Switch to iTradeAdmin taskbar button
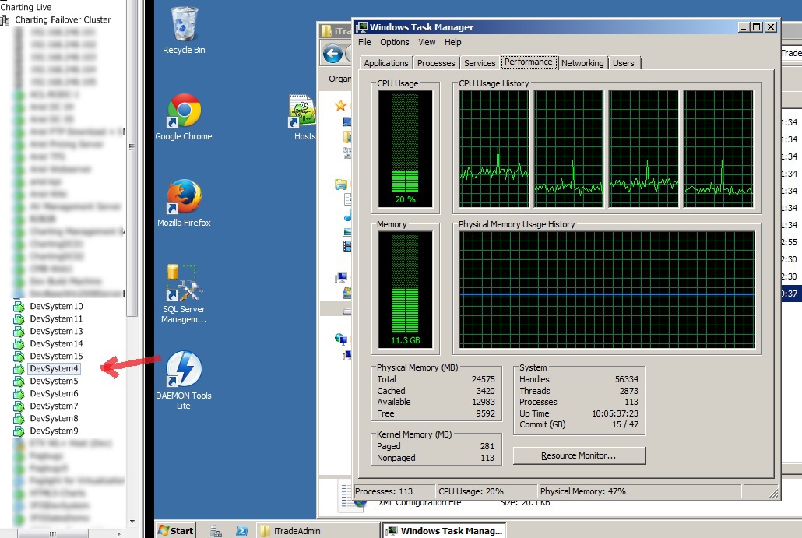Screen dimensions: 802x538 pos(318,531)
